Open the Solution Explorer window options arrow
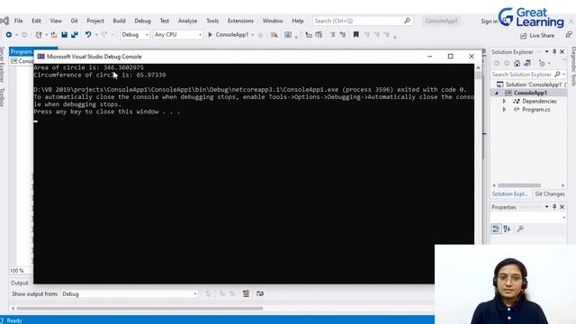 click(x=546, y=52)
